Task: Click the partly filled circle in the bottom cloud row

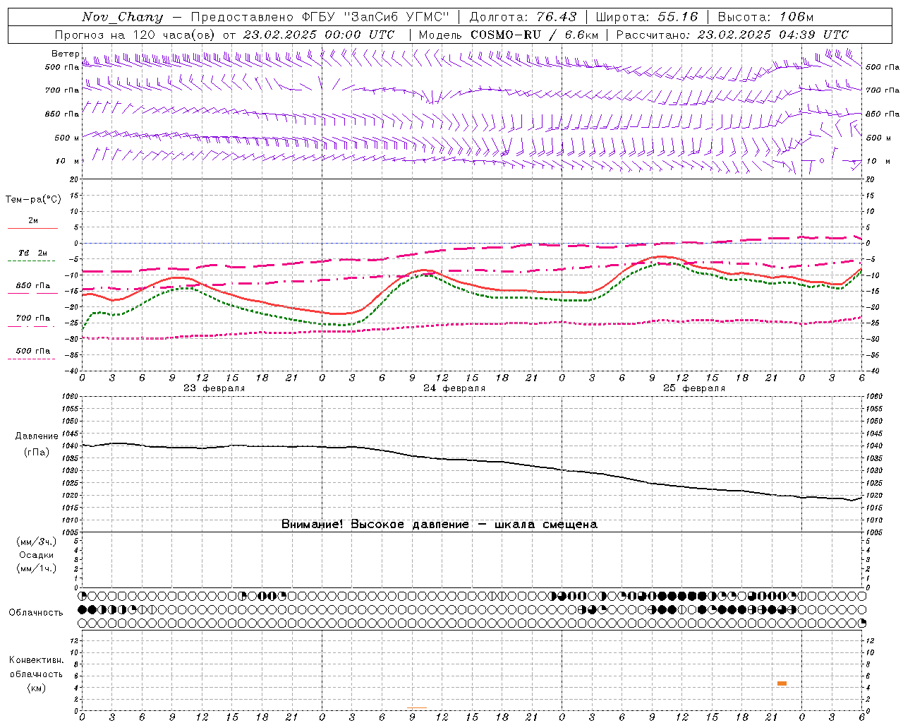Action: coord(862,623)
